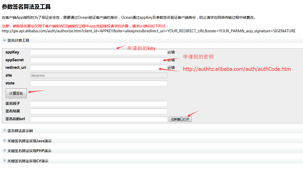
Task: Focus the state input field
Action: (x=99, y=83)
